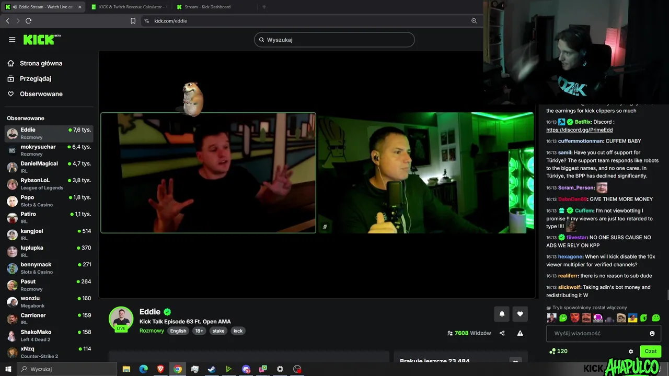Screen dimensions: 669x376
Task: Open ShakoMako Left 4 Dead 2 channel
Action: pos(49,335)
